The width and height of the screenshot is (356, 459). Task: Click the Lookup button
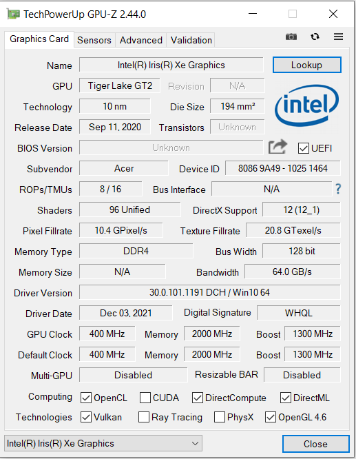click(307, 65)
